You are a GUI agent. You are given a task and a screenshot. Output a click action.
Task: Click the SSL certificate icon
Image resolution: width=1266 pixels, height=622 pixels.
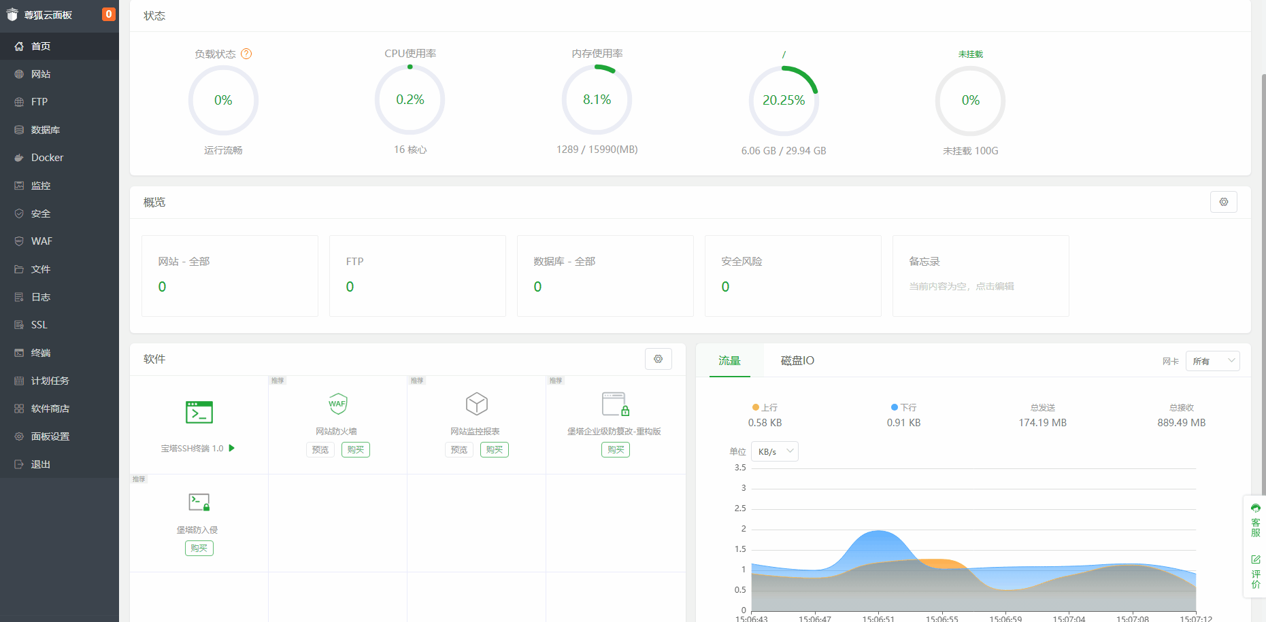[x=19, y=325]
